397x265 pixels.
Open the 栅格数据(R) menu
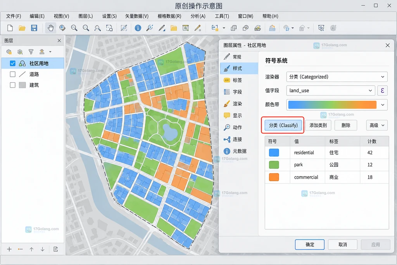point(169,16)
